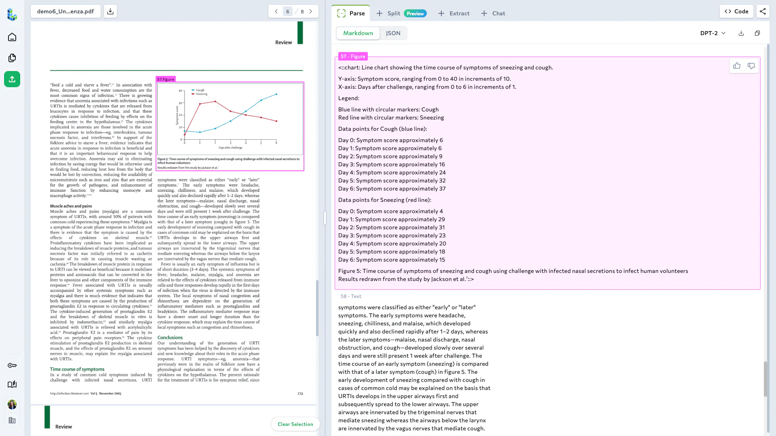Viewport: 776px width, 436px height.
Task: Open the Extract tab
Action: [454, 13]
